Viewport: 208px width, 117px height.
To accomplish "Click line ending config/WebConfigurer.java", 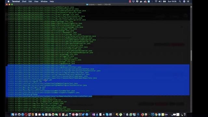I will pyautogui.click(x=41, y=7).
